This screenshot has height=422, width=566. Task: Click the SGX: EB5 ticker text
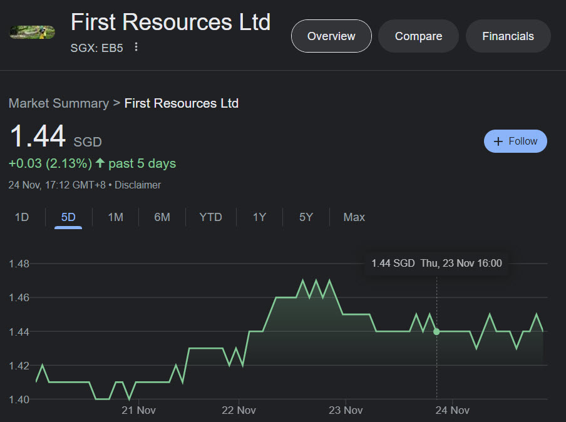97,48
